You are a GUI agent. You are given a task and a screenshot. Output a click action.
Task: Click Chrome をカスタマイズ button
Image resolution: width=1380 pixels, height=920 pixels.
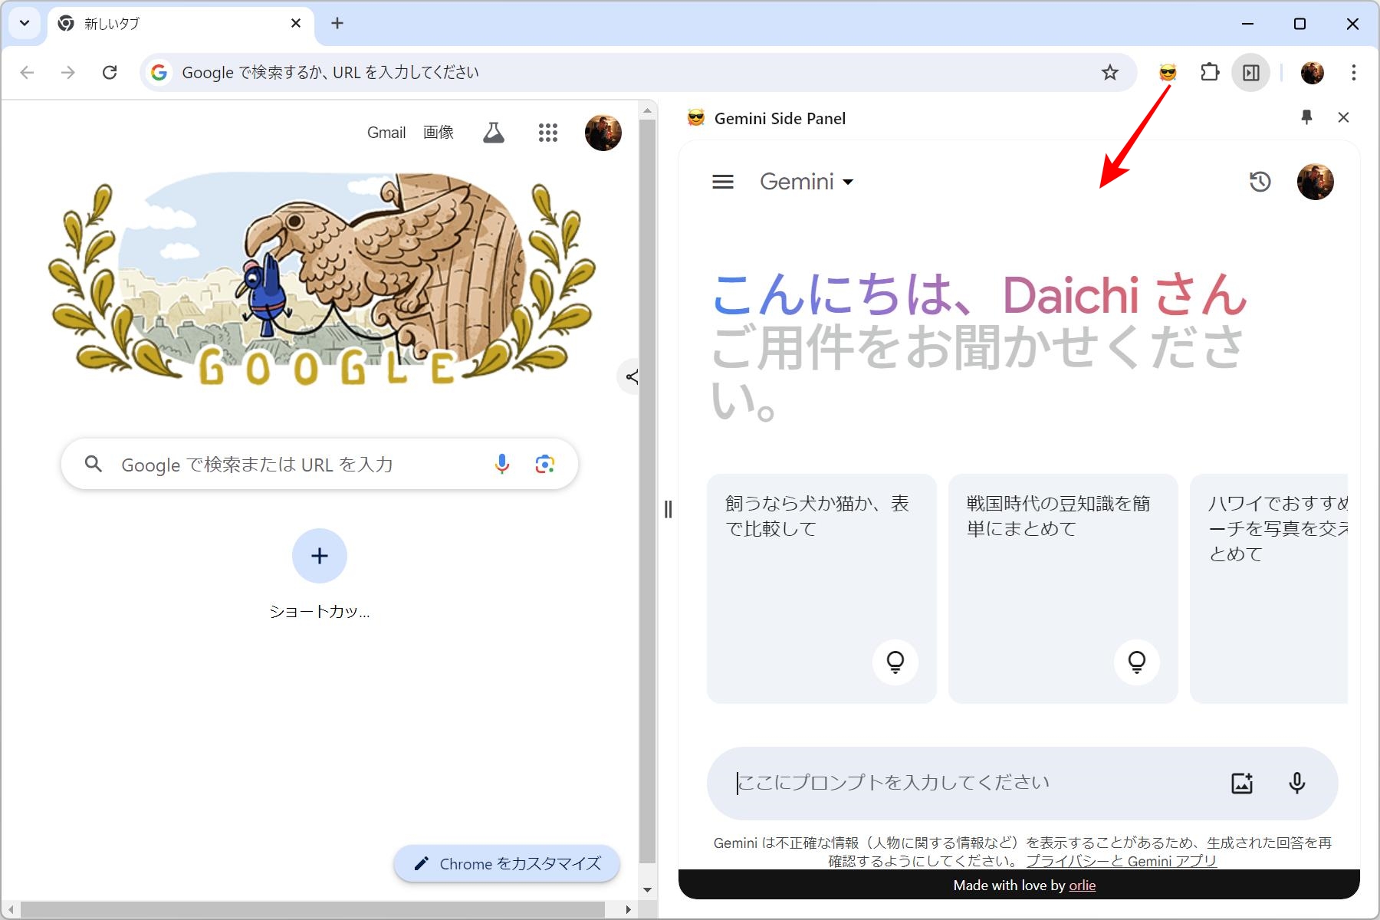point(507,863)
